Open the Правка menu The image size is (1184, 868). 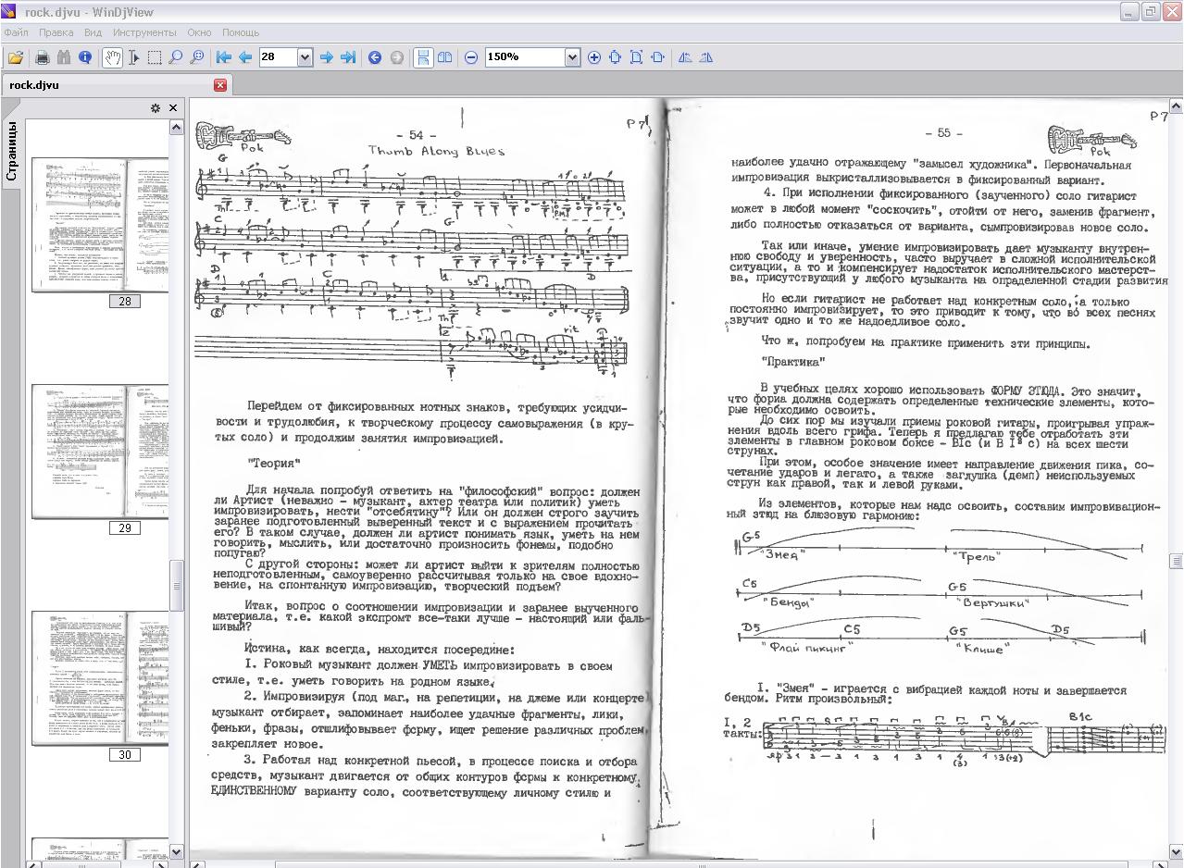coord(56,32)
